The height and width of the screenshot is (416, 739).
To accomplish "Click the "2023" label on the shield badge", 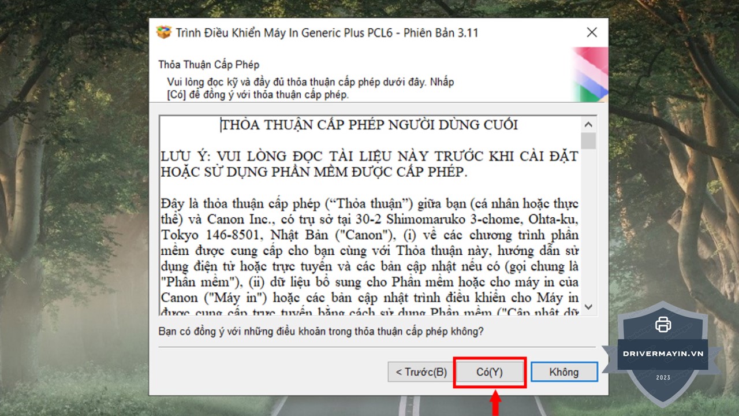I will (663, 378).
